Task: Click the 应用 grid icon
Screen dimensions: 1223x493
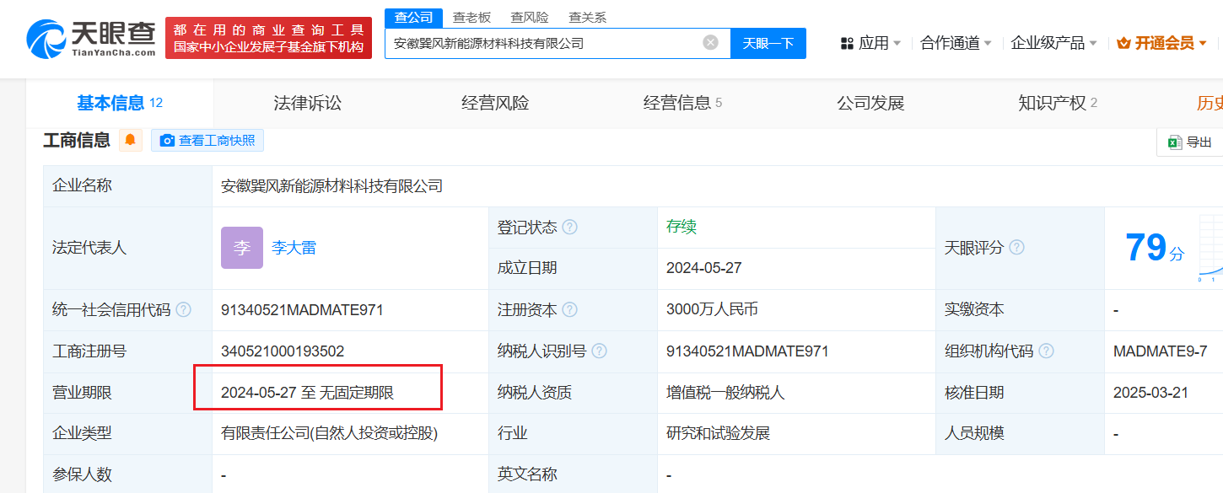Action: pos(848,43)
